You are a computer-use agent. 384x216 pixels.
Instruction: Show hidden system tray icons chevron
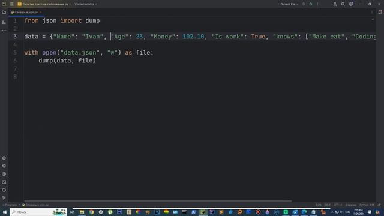[x=332, y=212]
